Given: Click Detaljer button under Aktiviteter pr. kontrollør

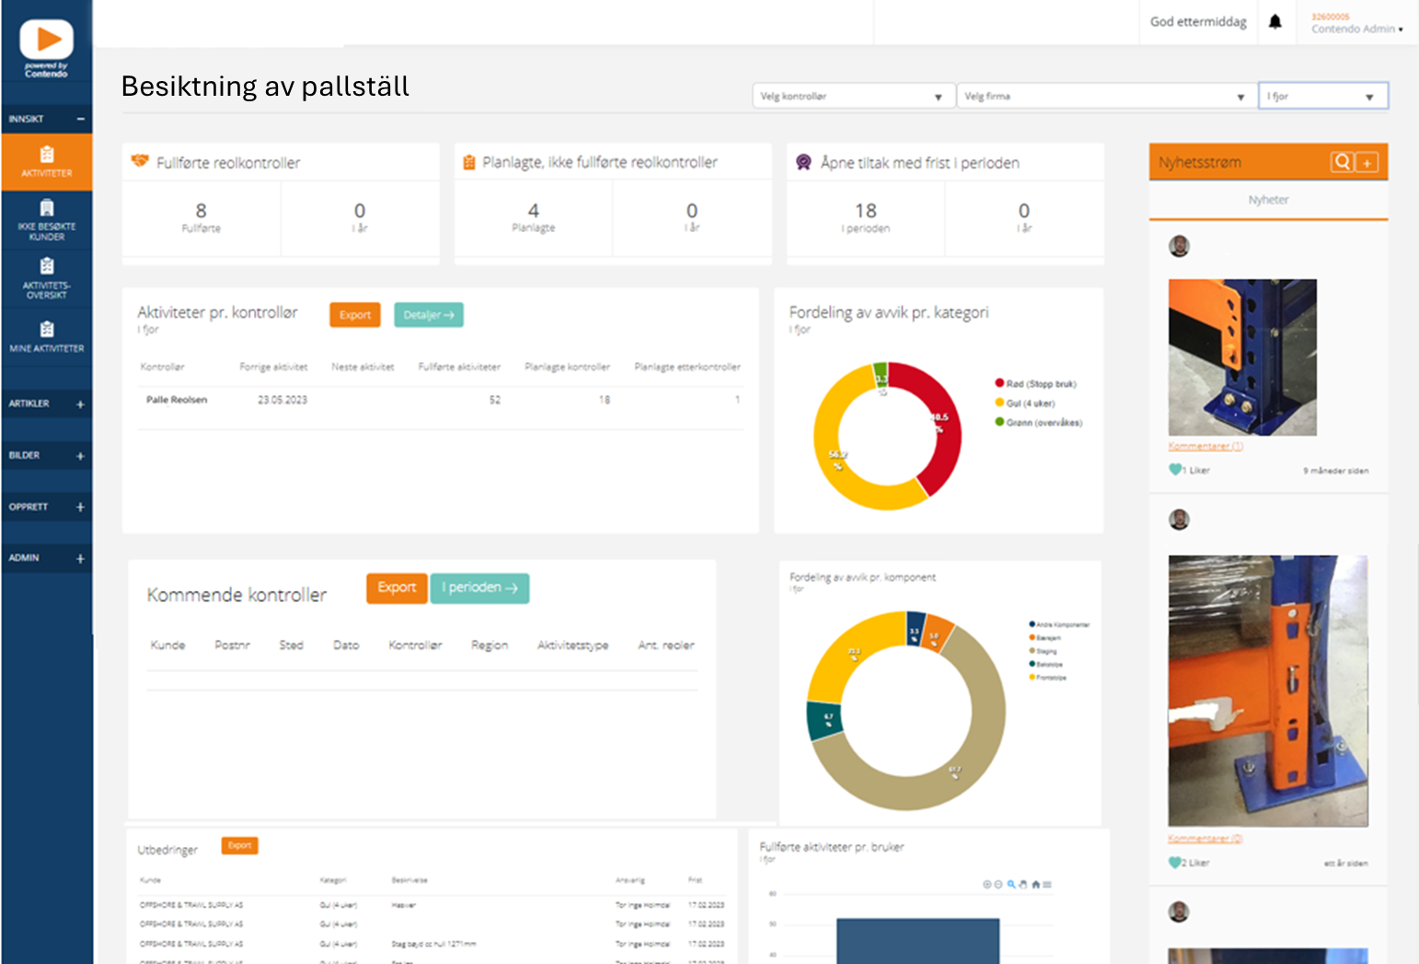Looking at the screenshot, I should coord(429,315).
